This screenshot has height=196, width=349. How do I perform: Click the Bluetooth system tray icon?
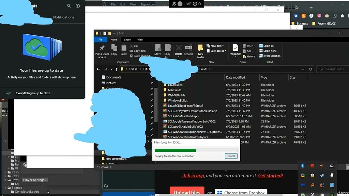(x=303, y=166)
